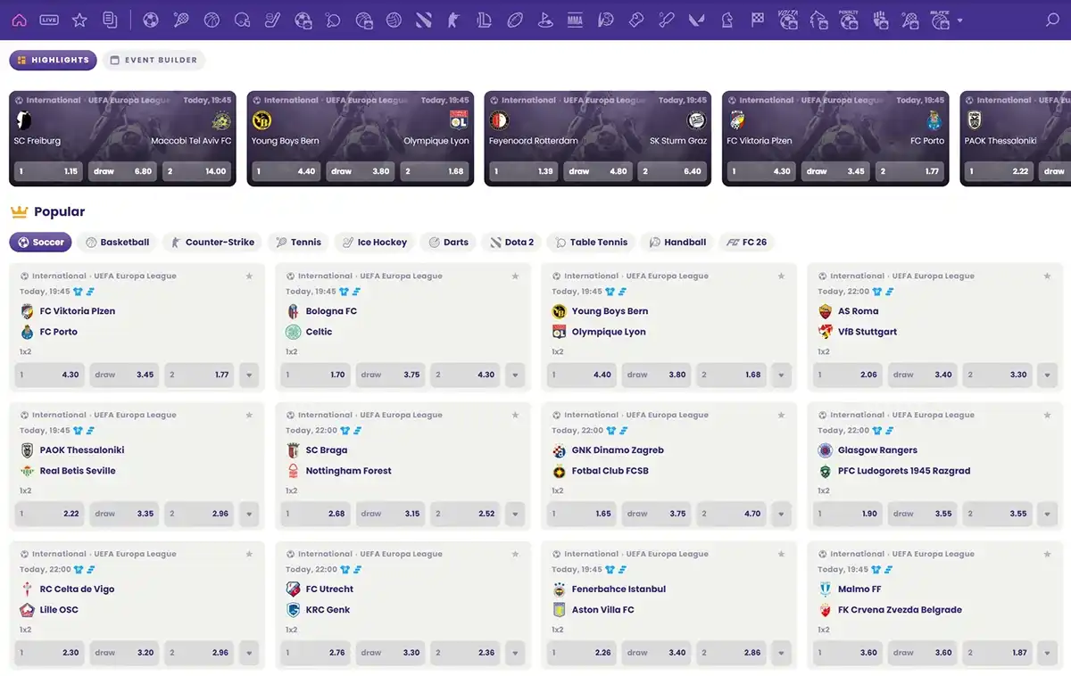Screen dimensions: 1071x676
Task: Pick odds 1.15 for SC Freiburg win
Action: click(47, 171)
